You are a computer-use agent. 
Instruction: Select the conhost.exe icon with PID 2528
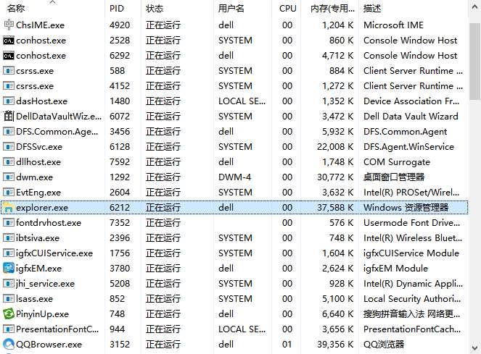[9, 40]
